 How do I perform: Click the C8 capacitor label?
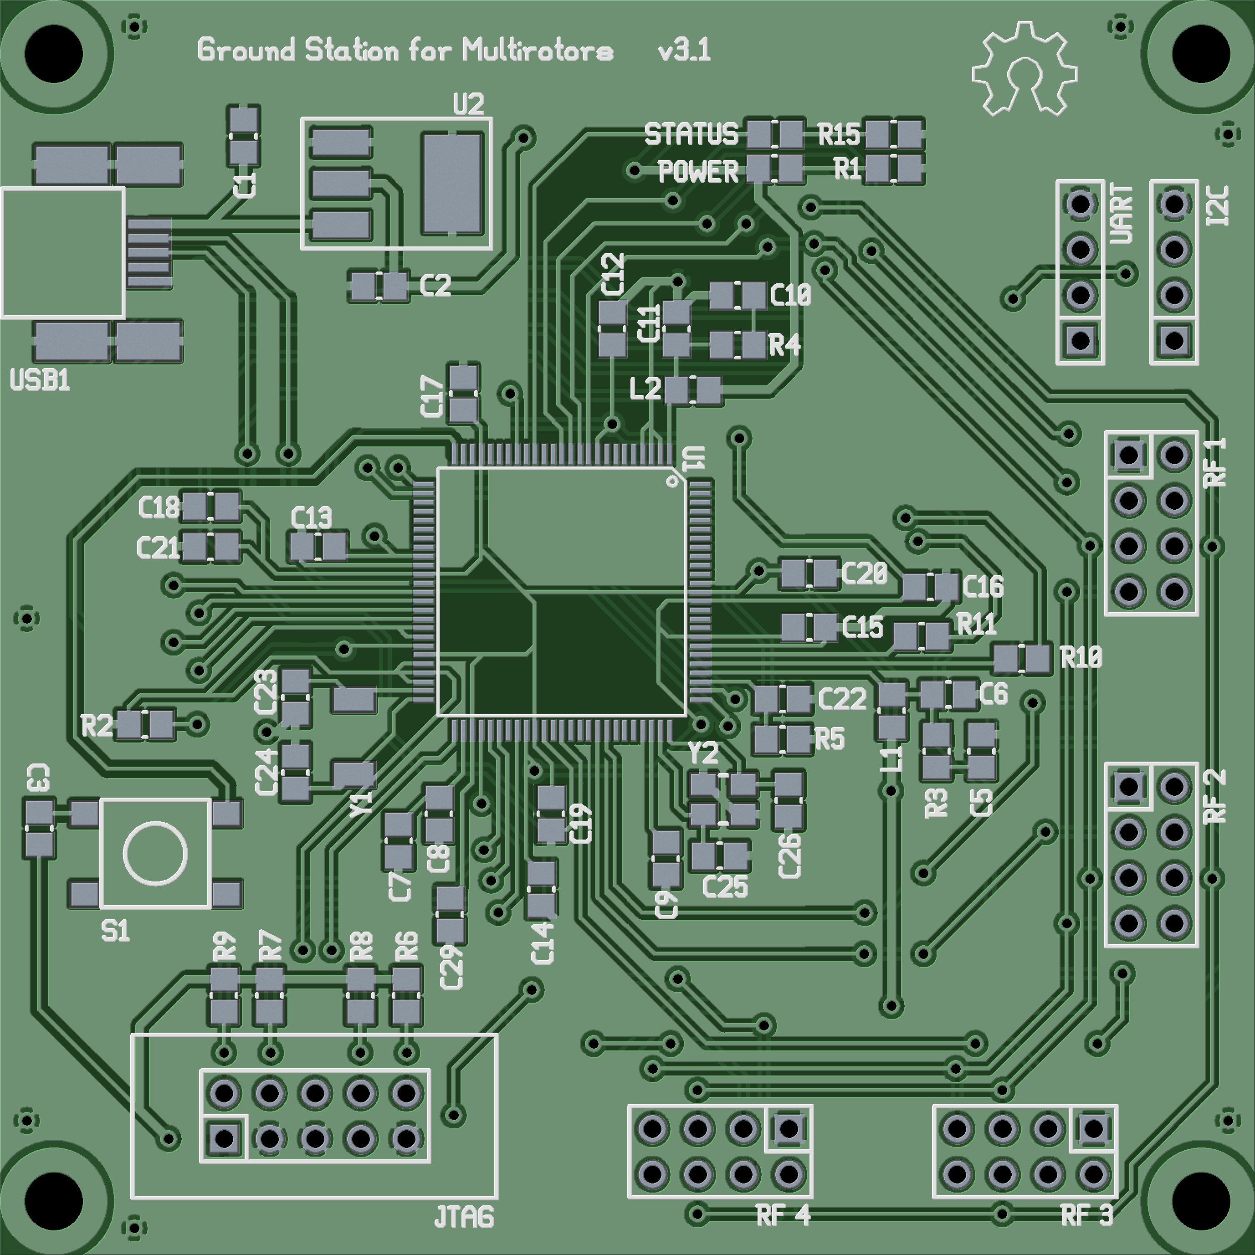[x=439, y=859]
